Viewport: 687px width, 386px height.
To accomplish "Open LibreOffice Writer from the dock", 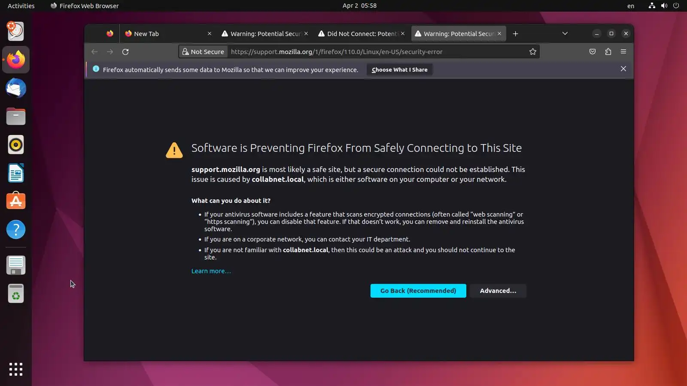I will pyautogui.click(x=16, y=173).
